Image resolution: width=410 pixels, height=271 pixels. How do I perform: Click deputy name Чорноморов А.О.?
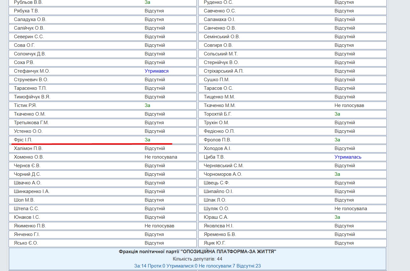(223, 174)
